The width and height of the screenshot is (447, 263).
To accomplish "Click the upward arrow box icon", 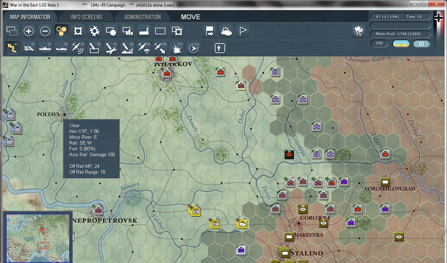I will [x=220, y=48].
